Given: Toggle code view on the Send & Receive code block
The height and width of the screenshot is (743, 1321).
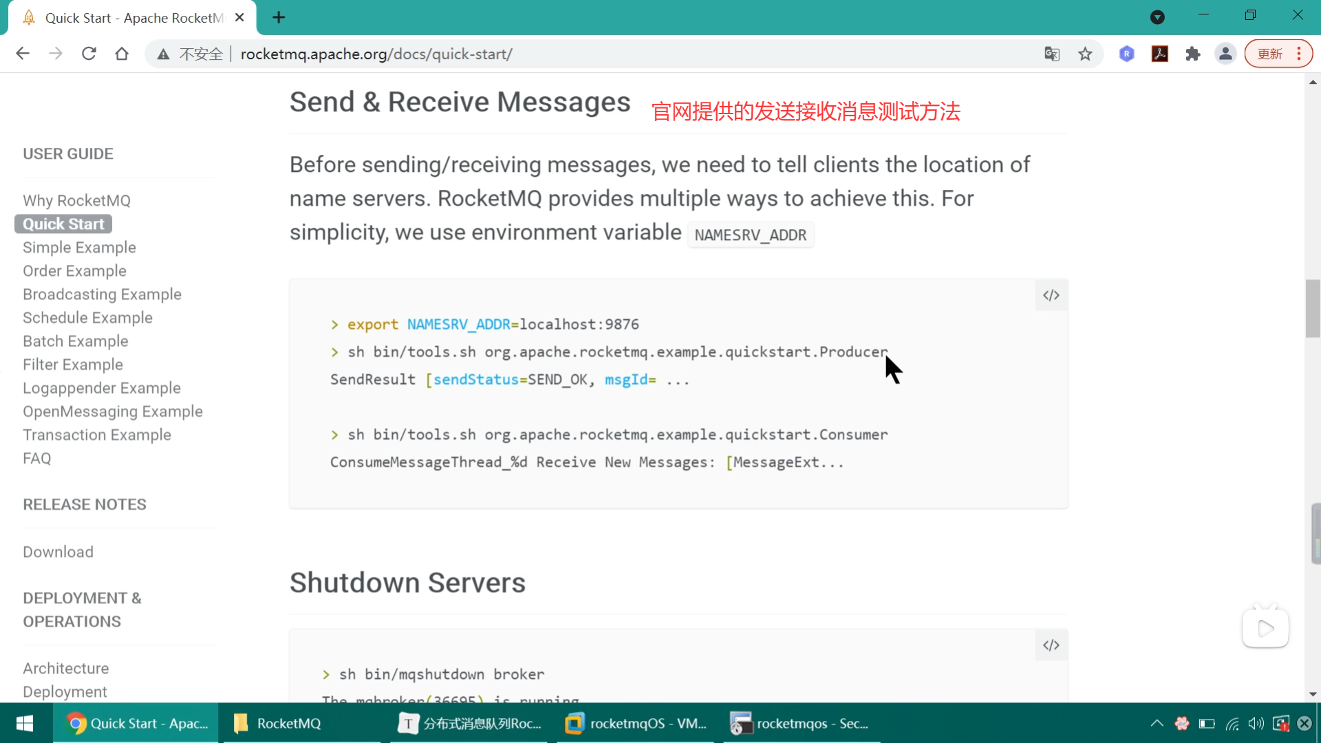Looking at the screenshot, I should point(1051,295).
